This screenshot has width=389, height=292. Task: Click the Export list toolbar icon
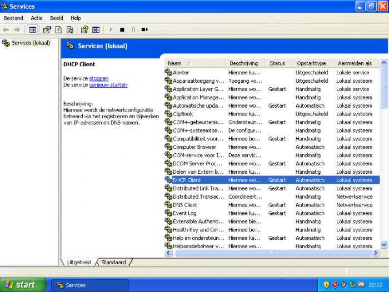point(70,30)
